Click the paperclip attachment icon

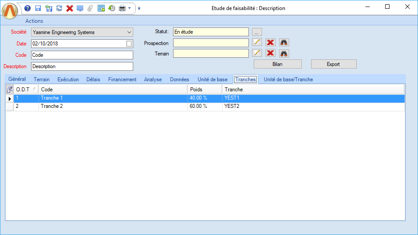pos(90,8)
